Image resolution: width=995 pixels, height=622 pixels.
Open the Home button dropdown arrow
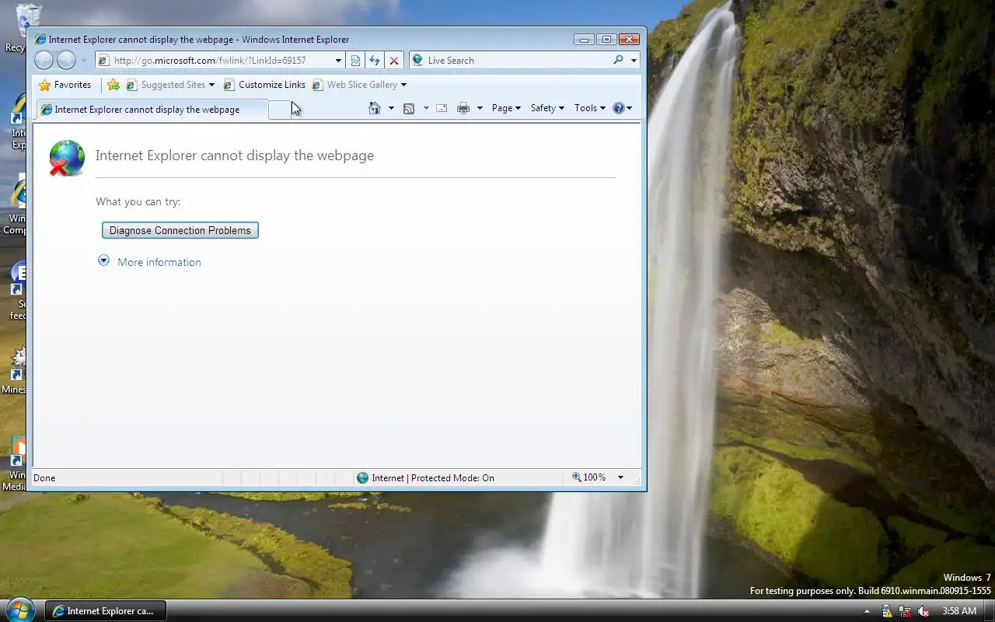tap(391, 108)
